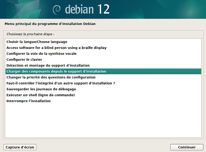The width and height of the screenshot is (206, 152).
Task: Click the Debian swirl logo in banner
Action: pos(57,10)
